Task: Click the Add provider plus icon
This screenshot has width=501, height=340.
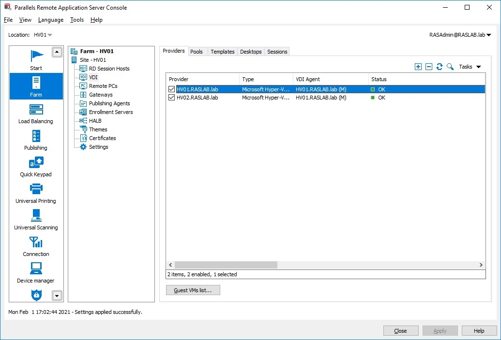Action: coord(418,66)
